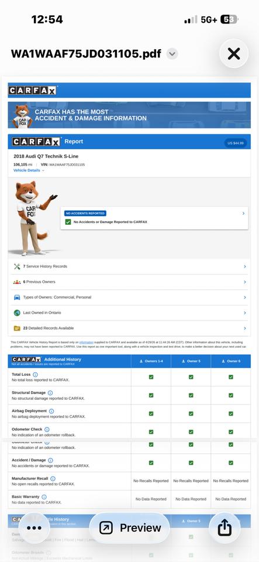Select the Owner 6 column header
259x562 pixels.
coord(231,361)
